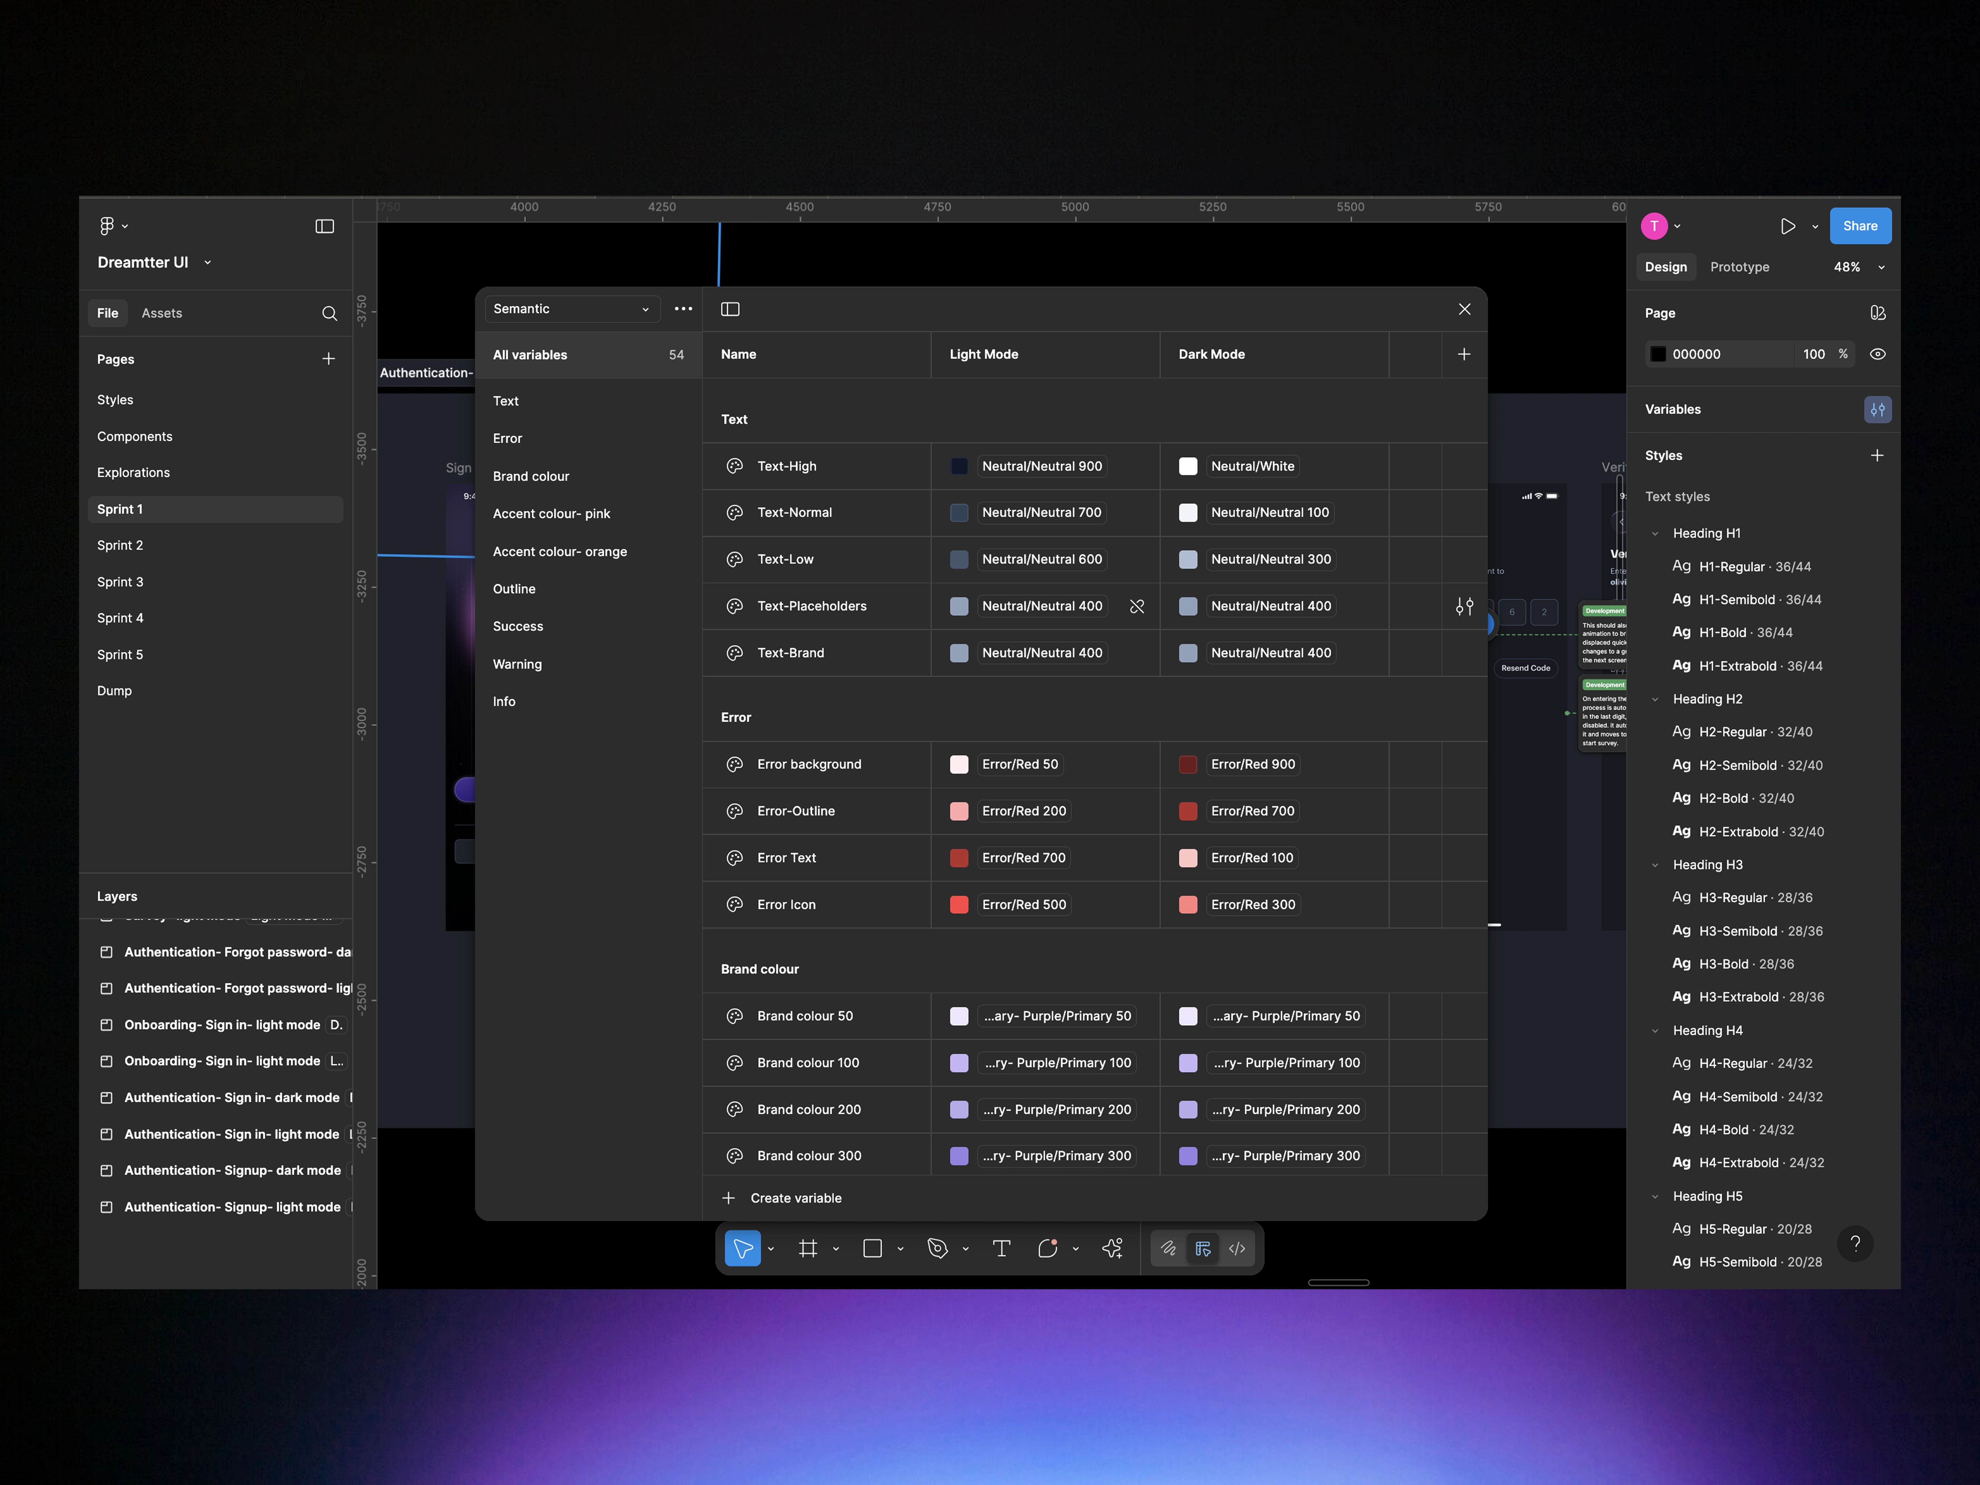Toggle the variables sidebar panel icon
Viewport: 1980px width, 1485px height.
coord(730,309)
